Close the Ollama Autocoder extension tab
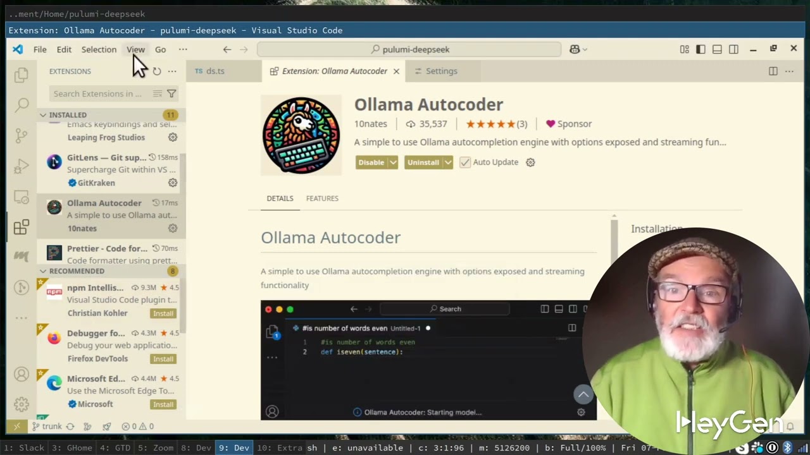This screenshot has width=810, height=455. point(396,71)
